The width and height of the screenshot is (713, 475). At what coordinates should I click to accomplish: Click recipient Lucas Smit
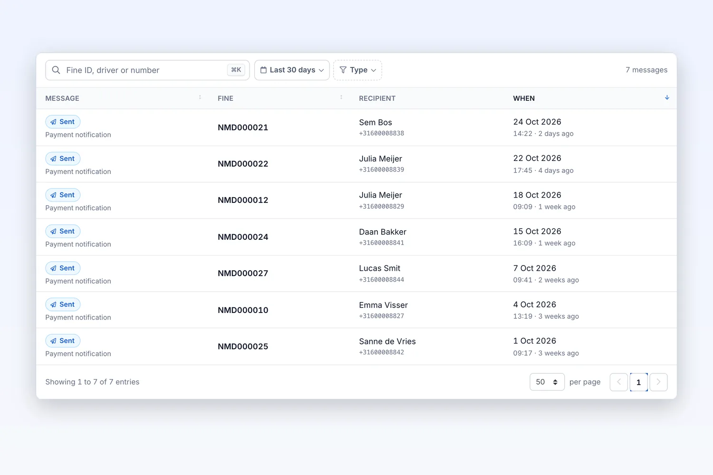pyautogui.click(x=380, y=268)
